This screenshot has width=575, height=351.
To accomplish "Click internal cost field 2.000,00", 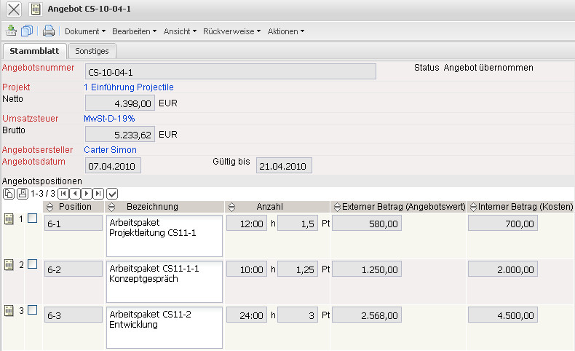I will tap(503, 269).
